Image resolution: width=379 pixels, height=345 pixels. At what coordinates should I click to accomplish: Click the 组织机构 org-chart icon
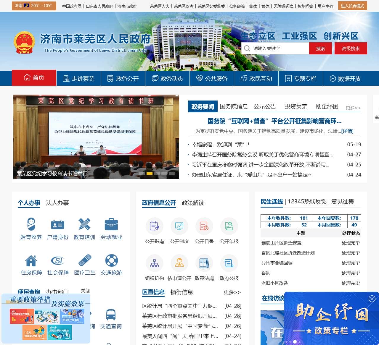point(155,263)
